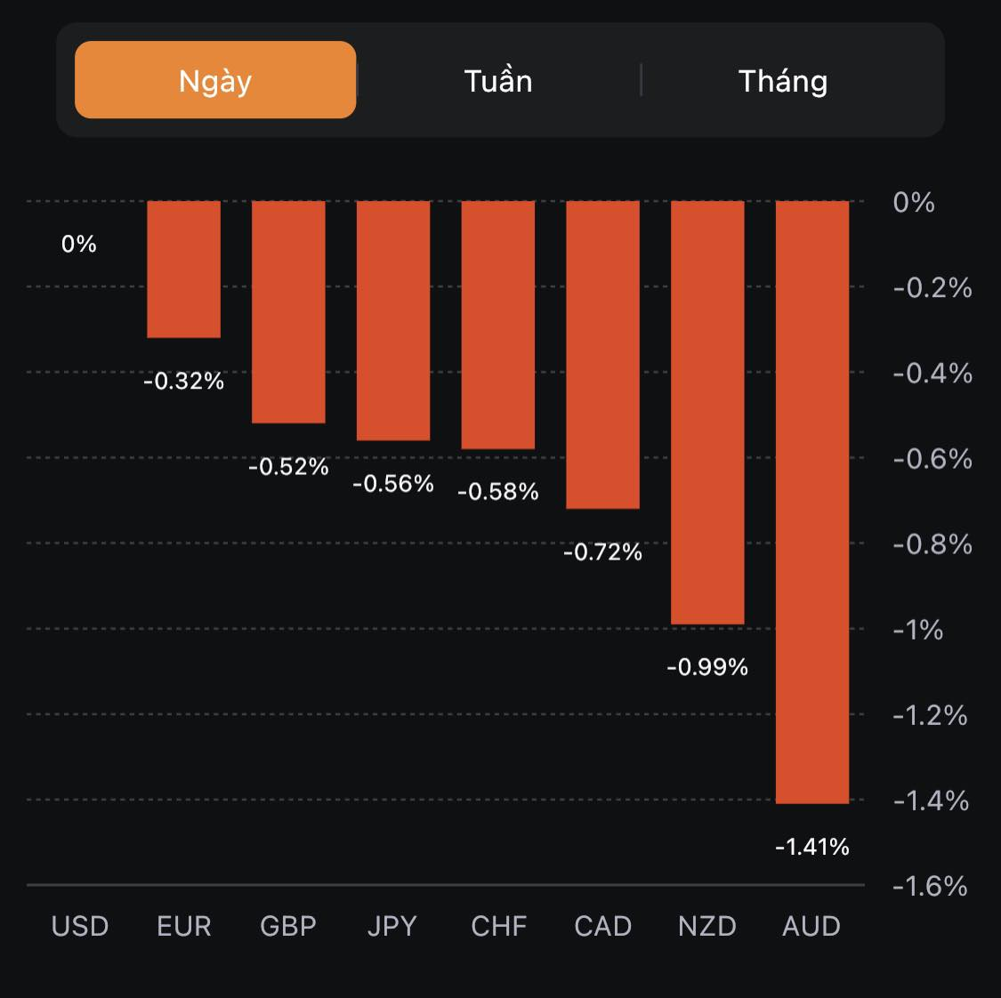
Task: Switch to the Ngày tab
Action: [215, 80]
